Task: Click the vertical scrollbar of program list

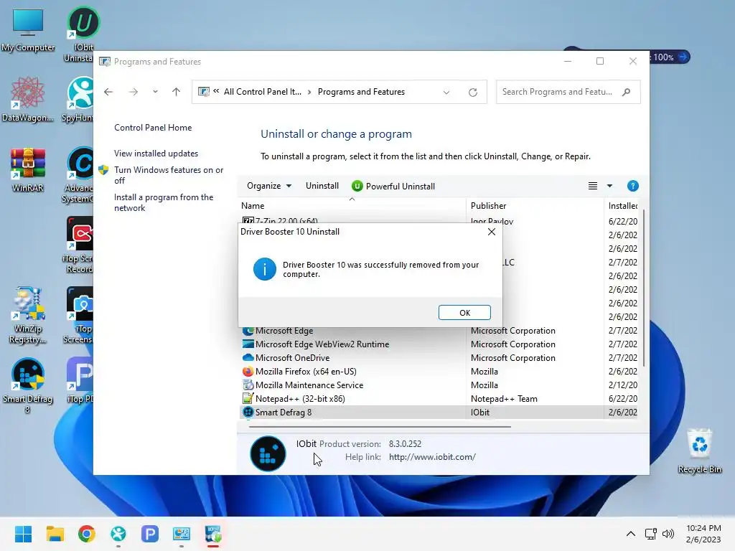Action: click(x=644, y=288)
